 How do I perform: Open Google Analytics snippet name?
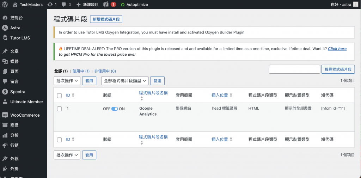click(148, 111)
